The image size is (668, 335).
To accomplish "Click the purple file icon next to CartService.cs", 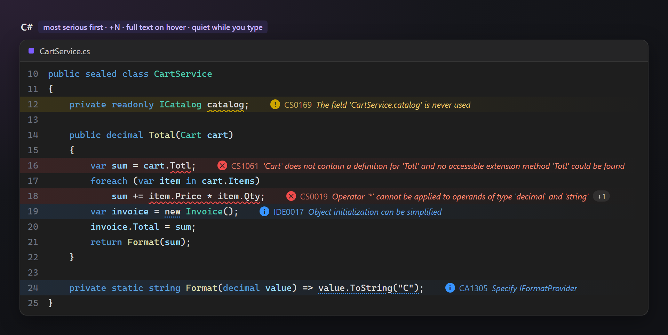I will (x=31, y=51).
